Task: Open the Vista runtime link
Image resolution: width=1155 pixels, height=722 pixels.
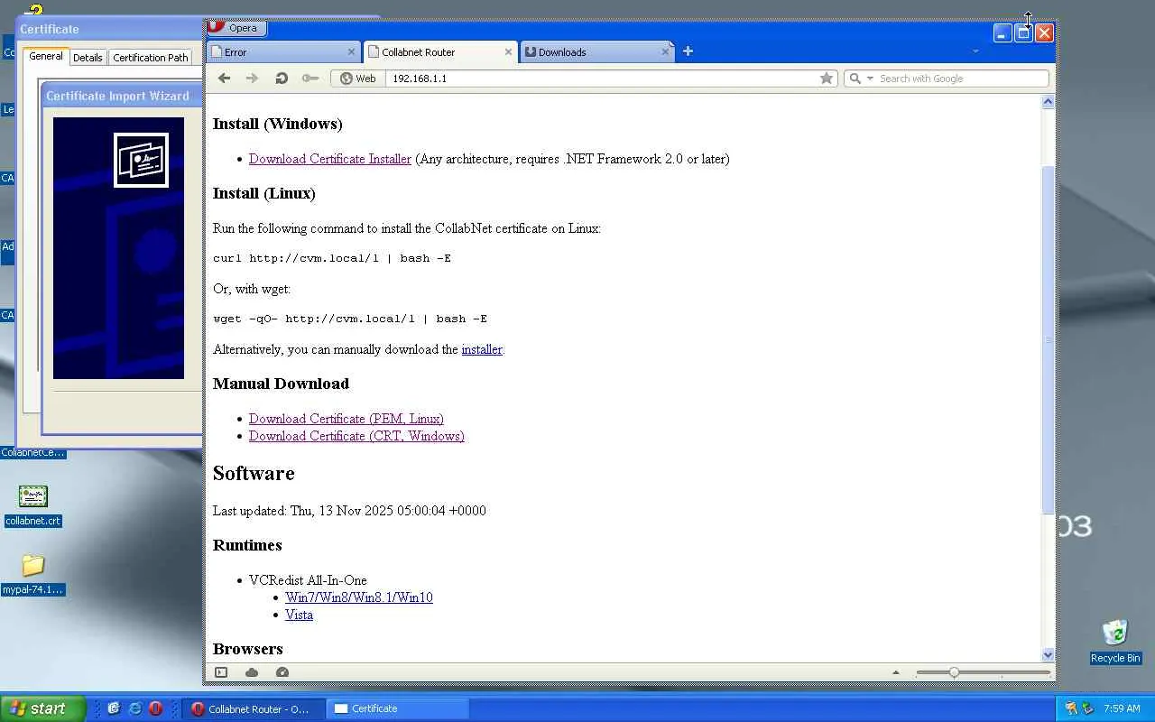Action: [299, 615]
